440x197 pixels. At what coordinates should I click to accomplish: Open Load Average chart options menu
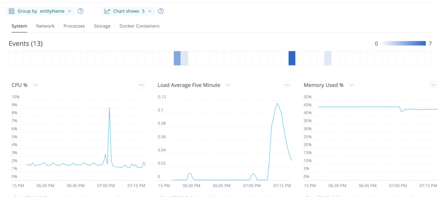click(x=287, y=85)
